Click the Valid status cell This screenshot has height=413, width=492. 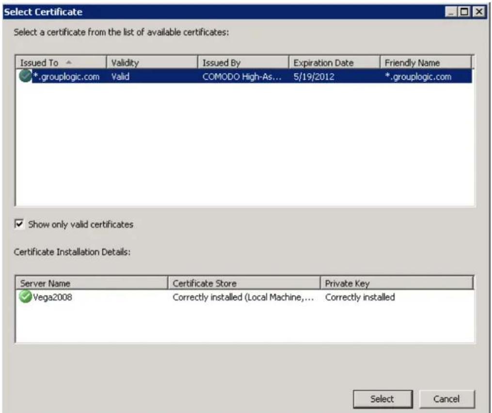(121, 76)
